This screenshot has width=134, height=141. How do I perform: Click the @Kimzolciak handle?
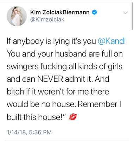pos(47,19)
